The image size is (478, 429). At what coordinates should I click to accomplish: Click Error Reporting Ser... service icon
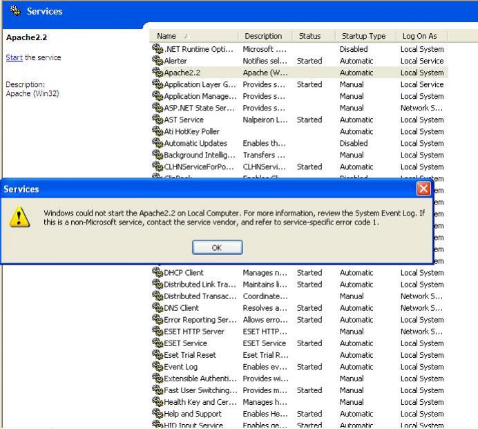(x=157, y=320)
